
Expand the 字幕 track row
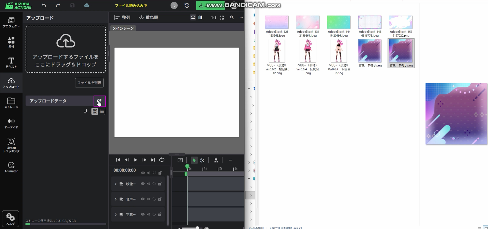(x=116, y=214)
